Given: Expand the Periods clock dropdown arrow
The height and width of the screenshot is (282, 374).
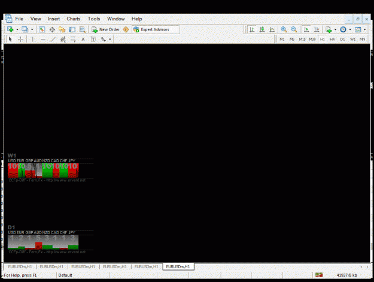Looking at the screenshot, I should 350,29.
